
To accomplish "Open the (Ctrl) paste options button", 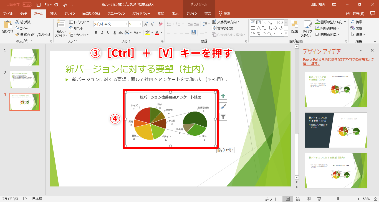I will (226, 150).
